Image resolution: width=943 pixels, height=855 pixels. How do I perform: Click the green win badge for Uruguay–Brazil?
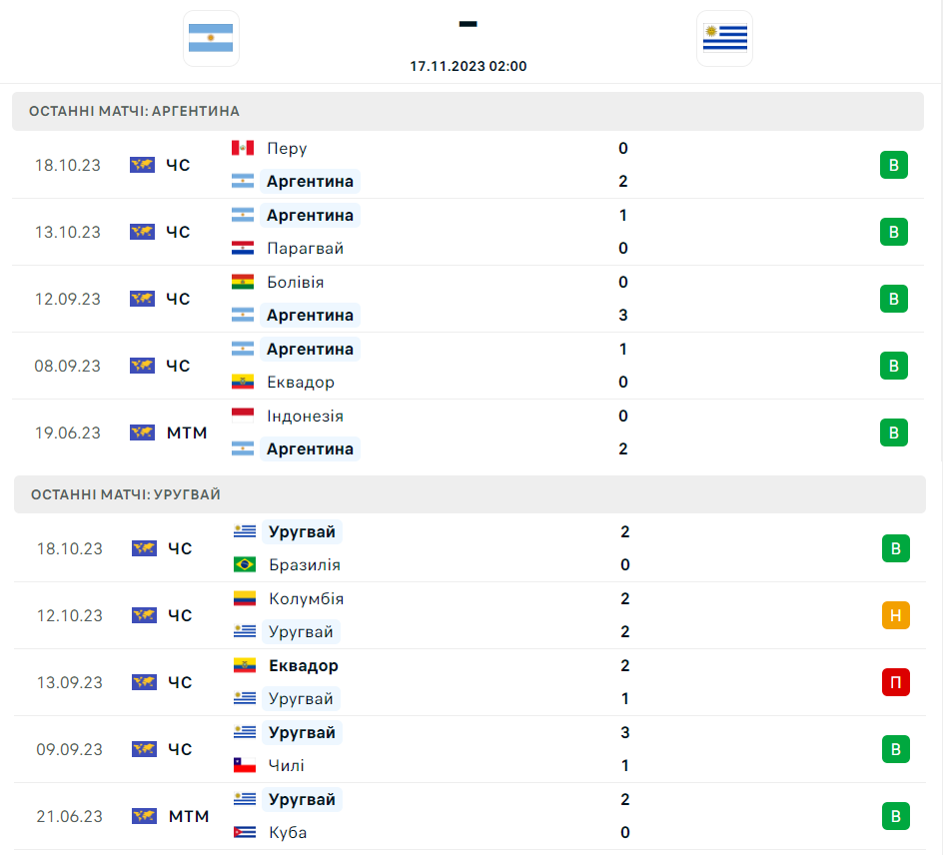895,548
